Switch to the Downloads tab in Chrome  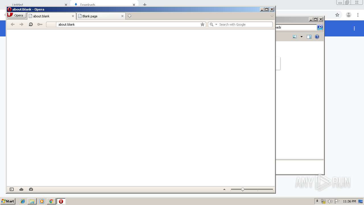coord(104,4)
